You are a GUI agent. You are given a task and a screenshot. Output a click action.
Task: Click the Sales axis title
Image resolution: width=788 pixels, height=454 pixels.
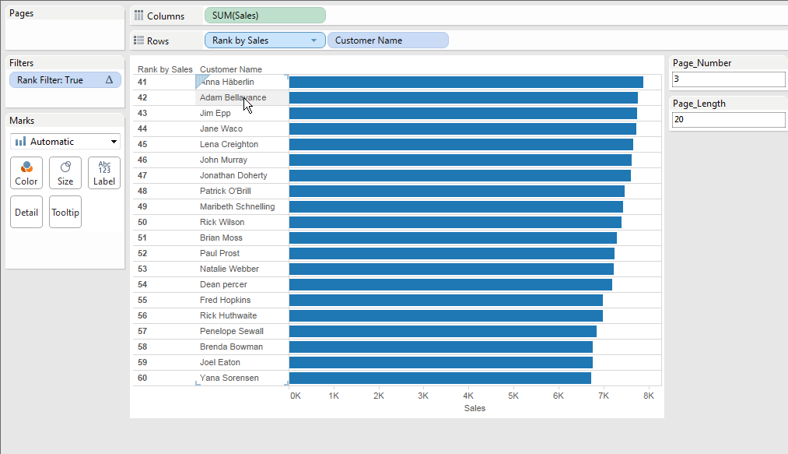click(474, 408)
